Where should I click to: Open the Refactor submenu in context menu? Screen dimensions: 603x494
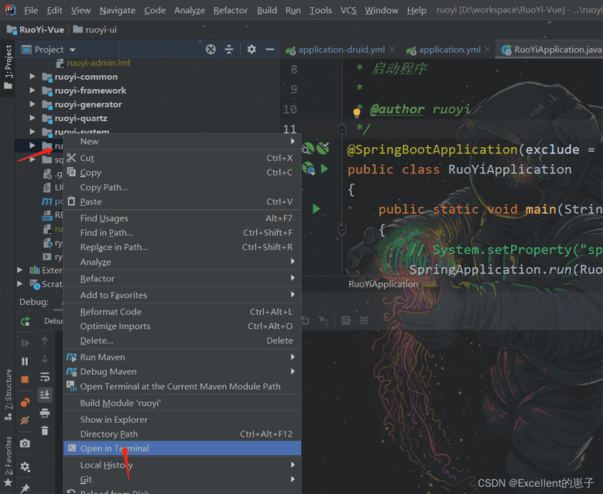pos(182,279)
